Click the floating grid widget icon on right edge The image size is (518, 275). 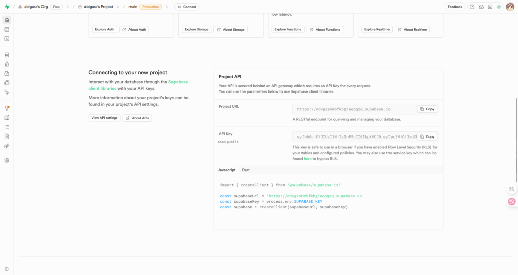pos(512,189)
